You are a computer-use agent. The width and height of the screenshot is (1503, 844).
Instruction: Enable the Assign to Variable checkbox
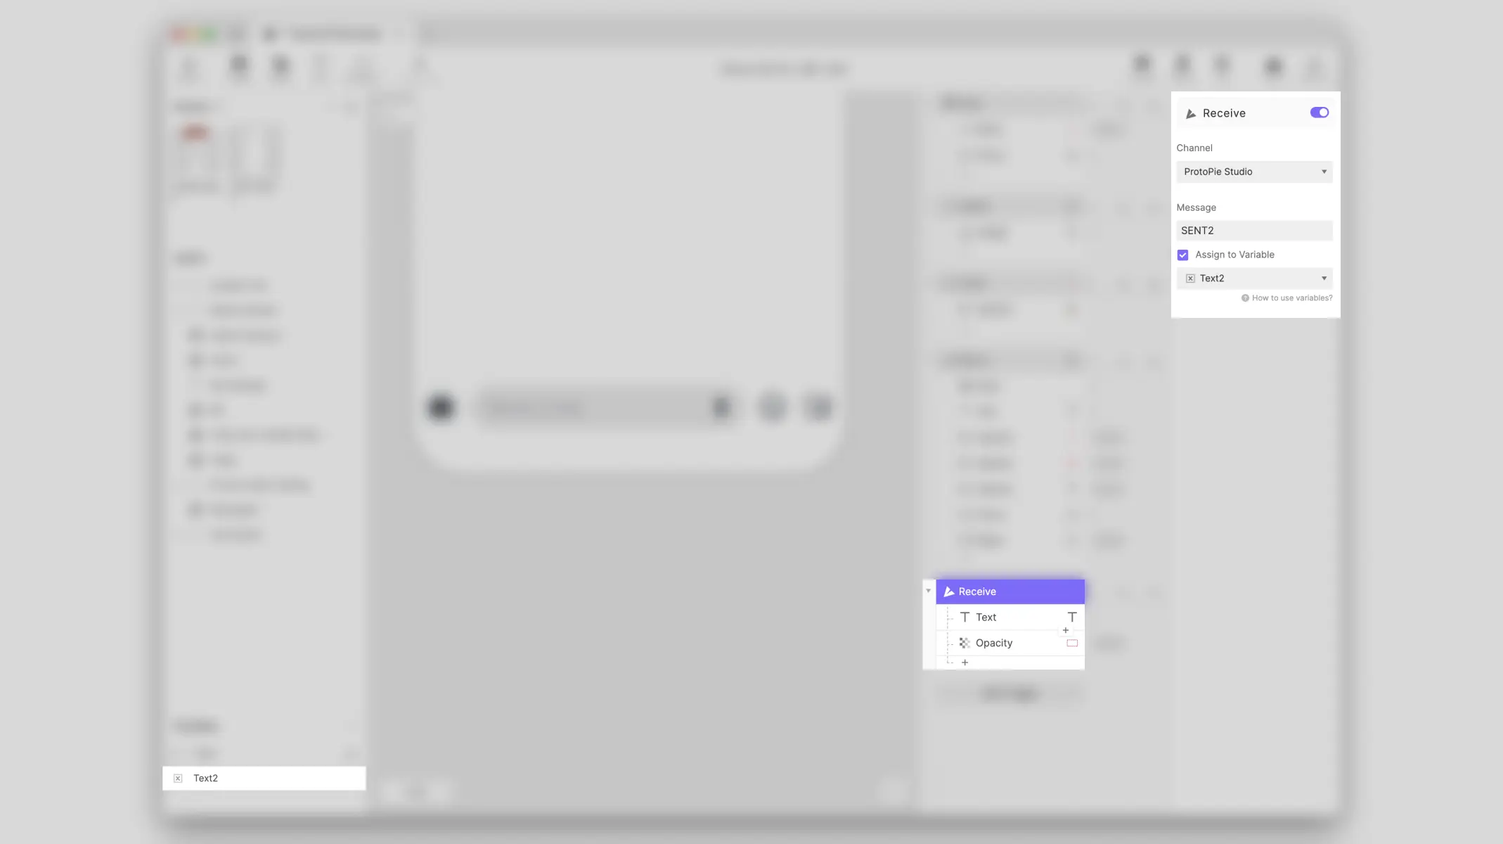click(1183, 255)
